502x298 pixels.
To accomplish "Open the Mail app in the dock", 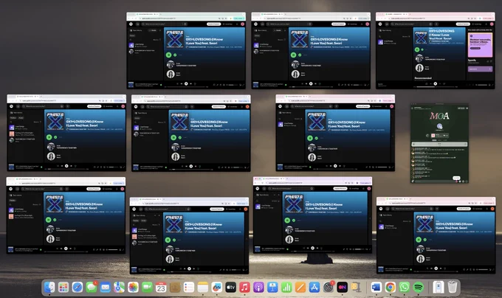I will tap(105, 287).
